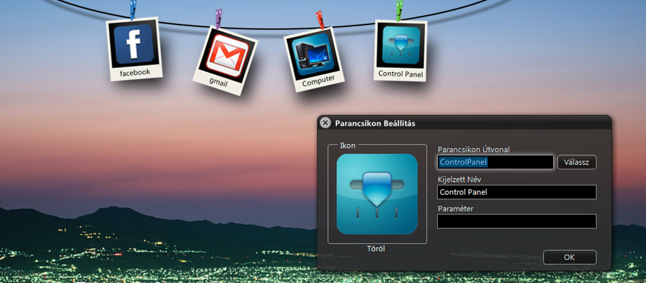Launch the gmail hanging photo shortcut
Viewport: 646px width, 283px height.
pyautogui.click(x=225, y=61)
